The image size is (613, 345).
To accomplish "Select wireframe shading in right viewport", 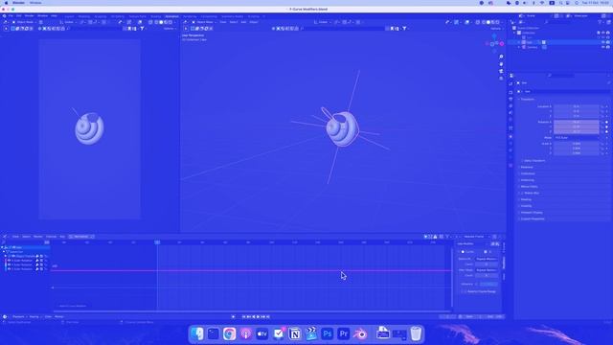I will coord(484,22).
